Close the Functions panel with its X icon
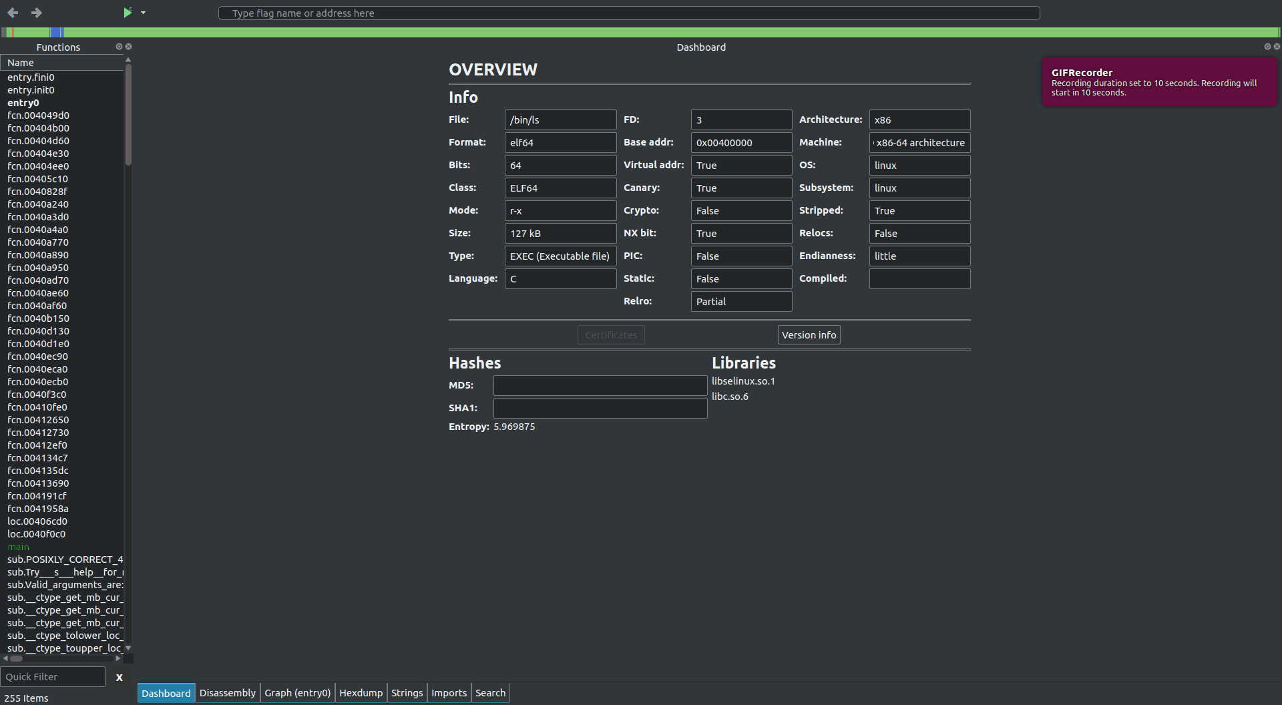This screenshot has height=705, width=1282. pyautogui.click(x=128, y=47)
